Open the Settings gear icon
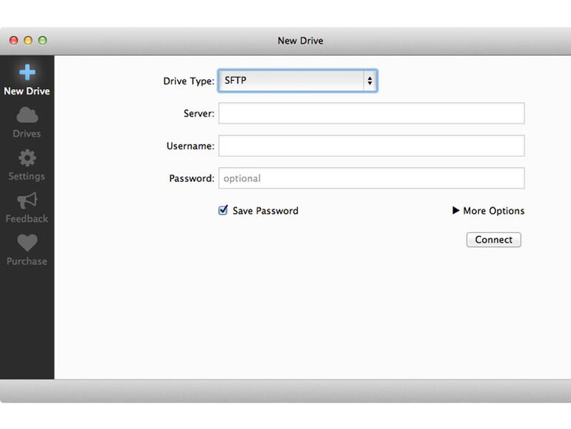571x429 pixels. point(27,158)
